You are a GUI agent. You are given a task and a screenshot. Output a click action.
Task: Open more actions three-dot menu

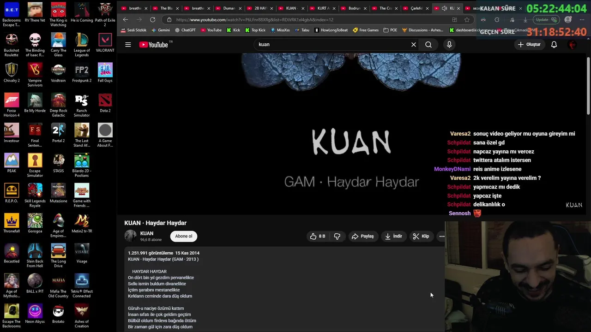[442, 236]
